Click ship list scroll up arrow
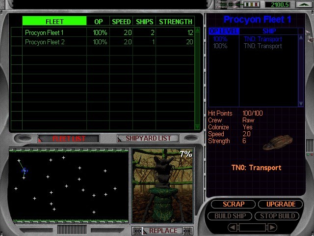The image size is (314, 236). 301,37
